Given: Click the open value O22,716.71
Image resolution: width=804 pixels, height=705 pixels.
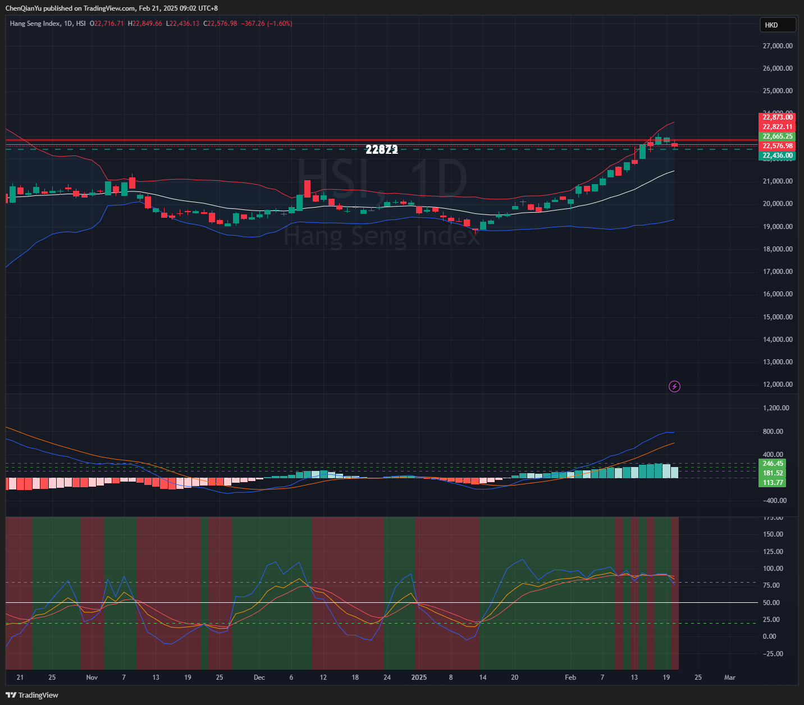Looking at the screenshot, I should coord(107,24).
